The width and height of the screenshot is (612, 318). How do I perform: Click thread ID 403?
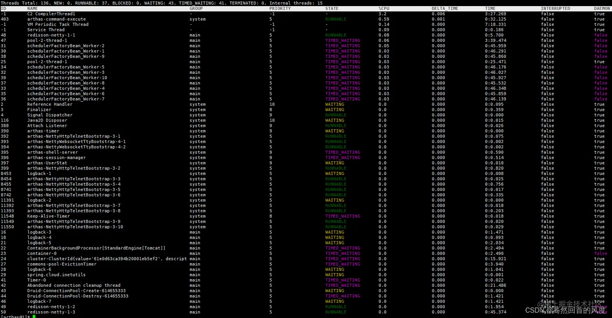pos(5,19)
